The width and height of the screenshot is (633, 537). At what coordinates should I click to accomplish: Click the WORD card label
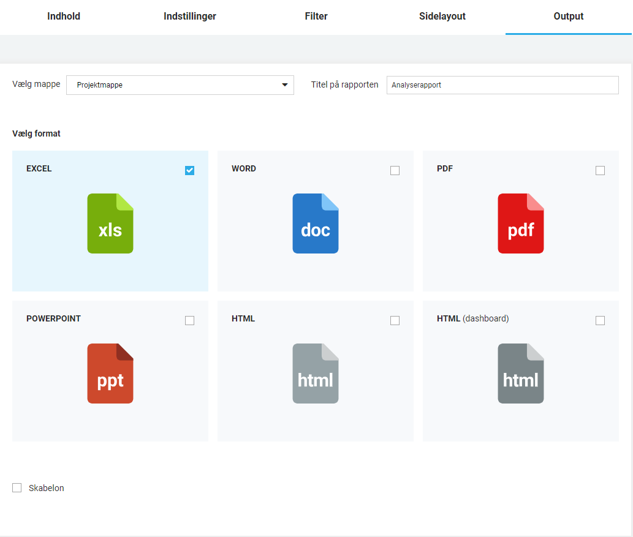click(244, 168)
